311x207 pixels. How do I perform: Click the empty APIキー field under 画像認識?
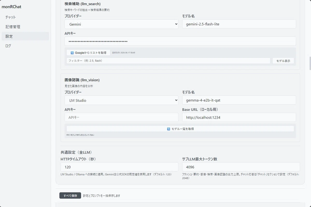coord(121,117)
